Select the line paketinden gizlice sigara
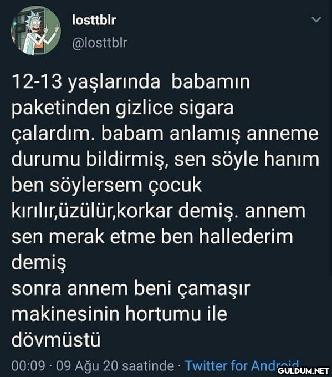 pos(122,109)
